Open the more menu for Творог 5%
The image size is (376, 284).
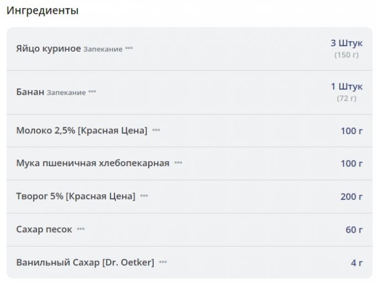point(144,196)
